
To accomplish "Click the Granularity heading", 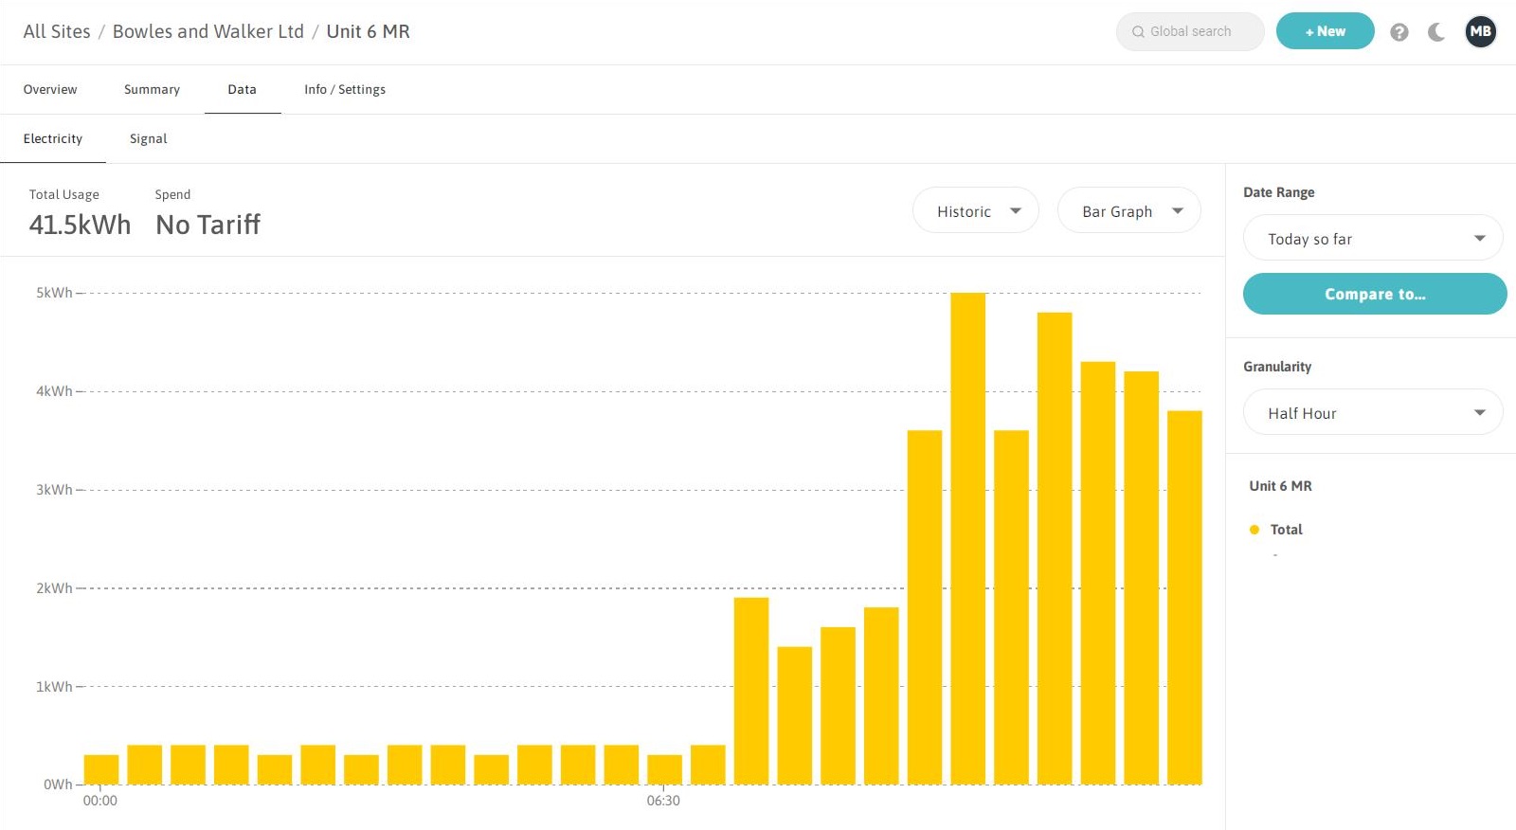I will point(1277,367).
